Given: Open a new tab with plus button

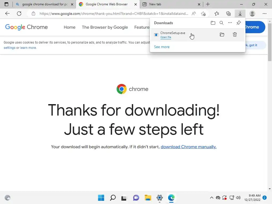Looking at the screenshot, I should click(208, 4).
